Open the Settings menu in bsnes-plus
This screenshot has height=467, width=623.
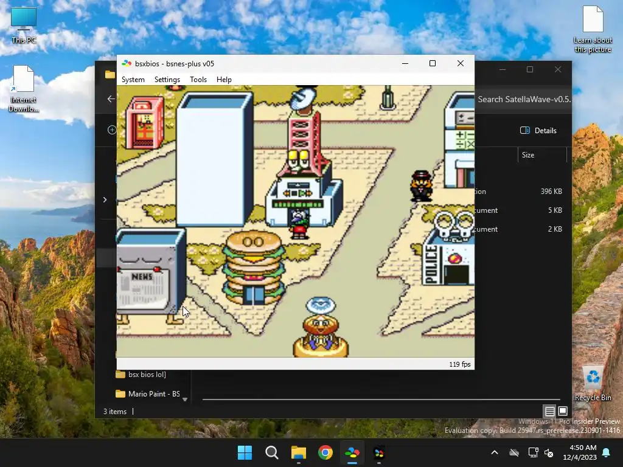coord(167,80)
